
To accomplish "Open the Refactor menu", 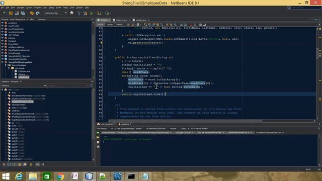I will [x=38, y=8].
